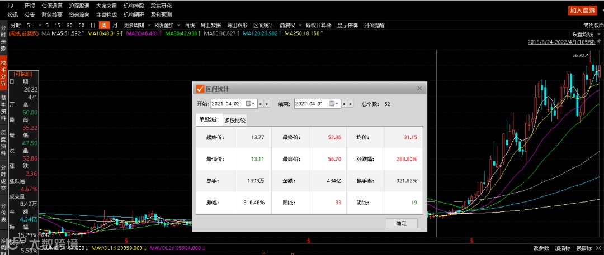Open the 技术分析 sidebar tab
This screenshot has width=604, height=255.
(3, 73)
